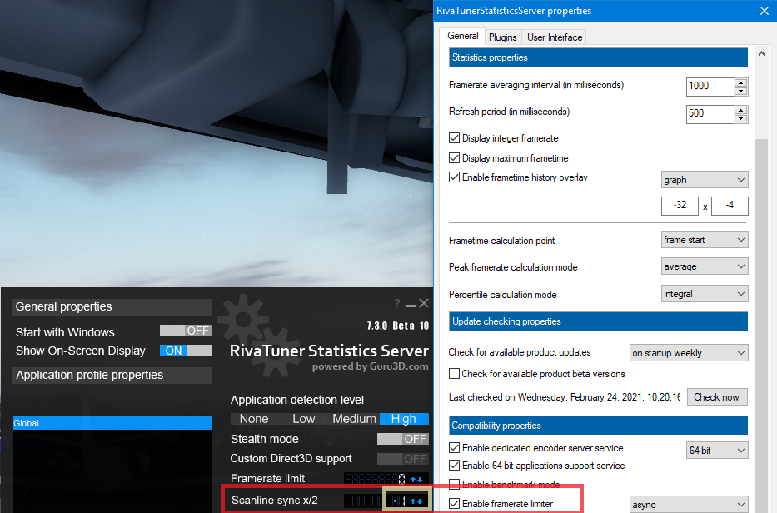Close the RivaTunerStatisticsServer properties dialog

[765, 11]
